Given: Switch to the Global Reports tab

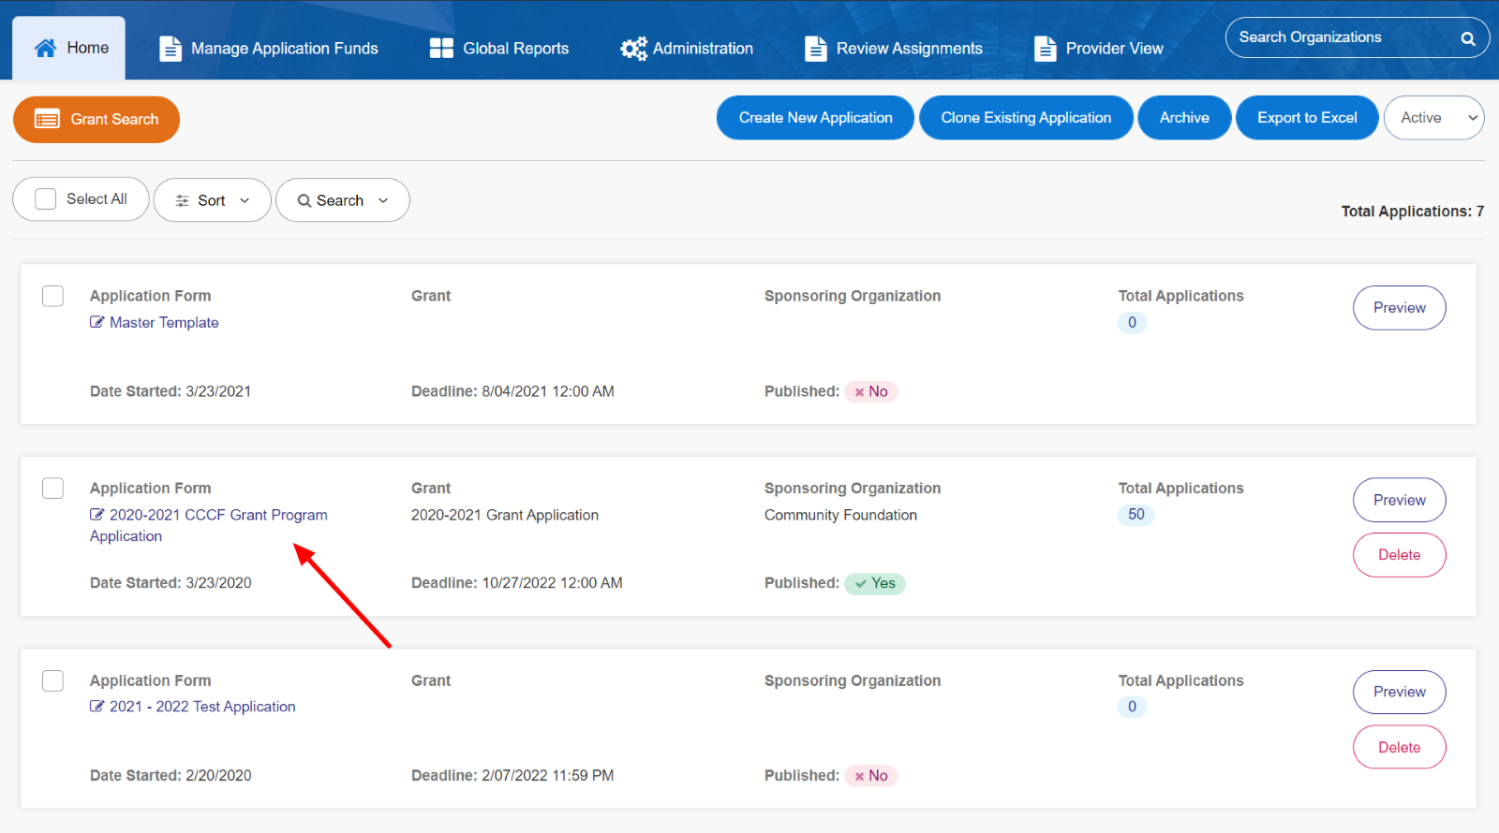Looking at the screenshot, I should (515, 49).
